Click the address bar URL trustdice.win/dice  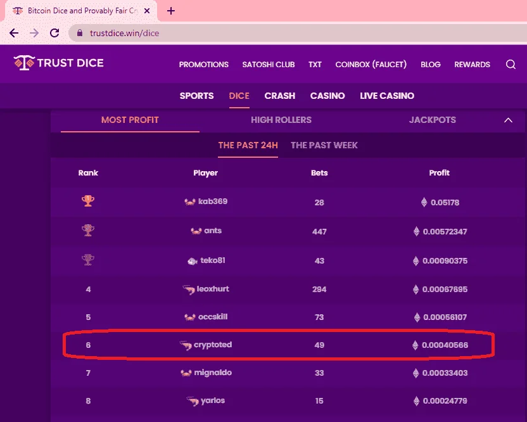pos(124,33)
